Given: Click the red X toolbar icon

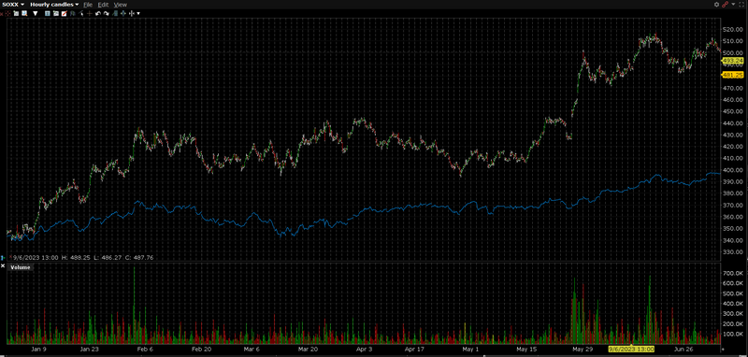Looking at the screenshot, I should coord(2,14).
